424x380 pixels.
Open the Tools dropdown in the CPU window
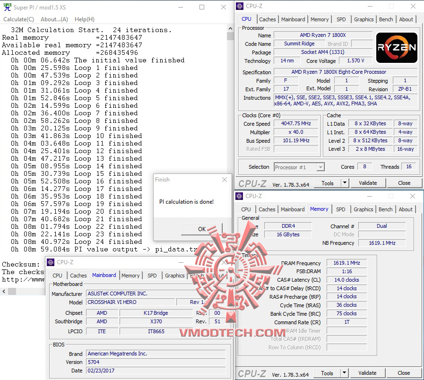(331, 182)
